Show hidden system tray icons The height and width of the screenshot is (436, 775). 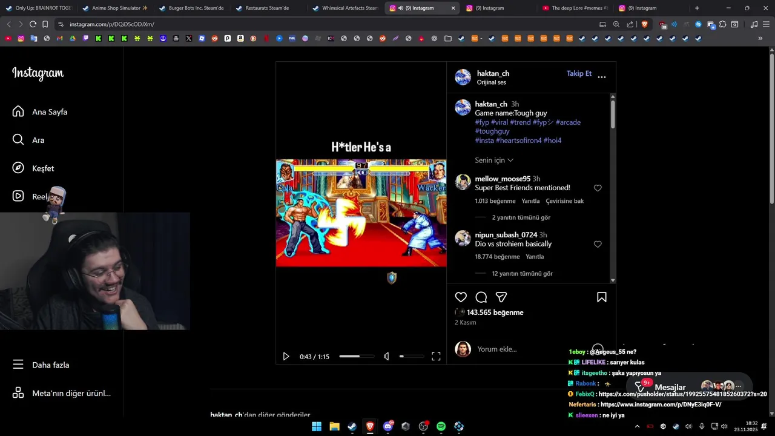tap(637, 426)
